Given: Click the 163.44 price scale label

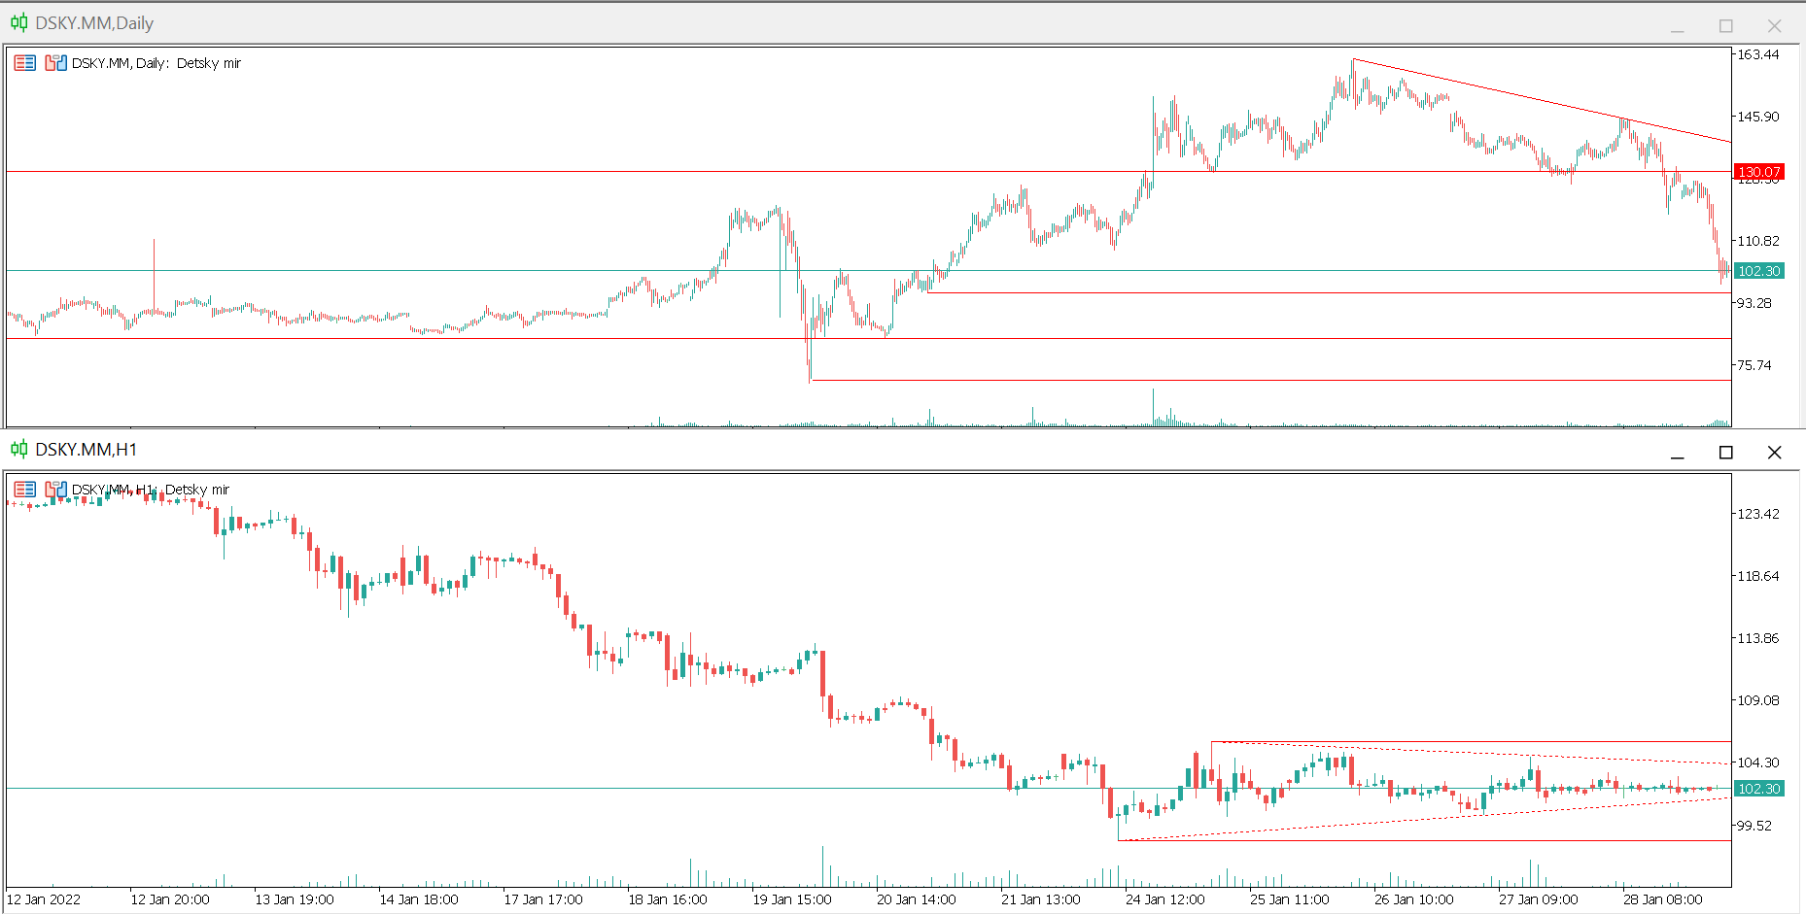Looking at the screenshot, I should tap(1758, 54).
